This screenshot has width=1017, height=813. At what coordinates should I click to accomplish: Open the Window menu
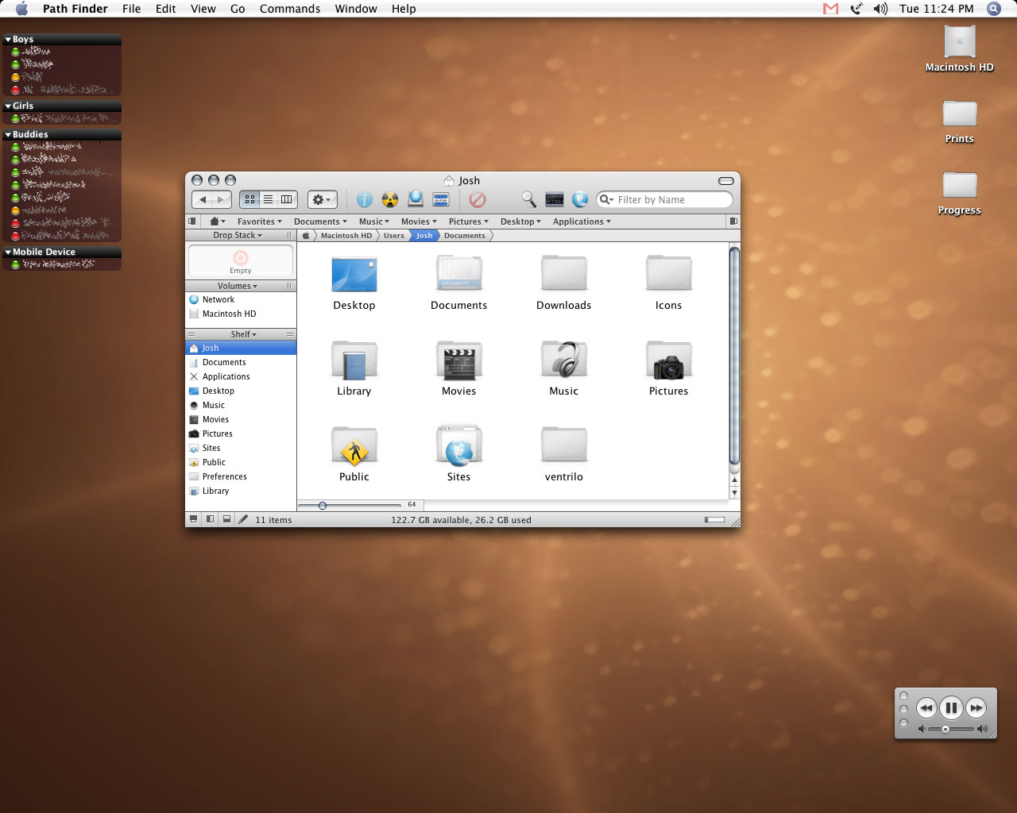356,9
